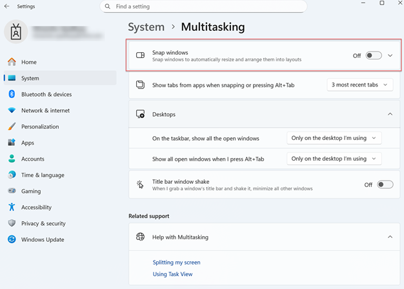Open the Alt+Tab open windows dropdown
This screenshot has width=404, height=289.
334,159
